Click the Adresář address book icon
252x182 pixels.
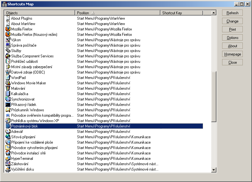pos(8,131)
